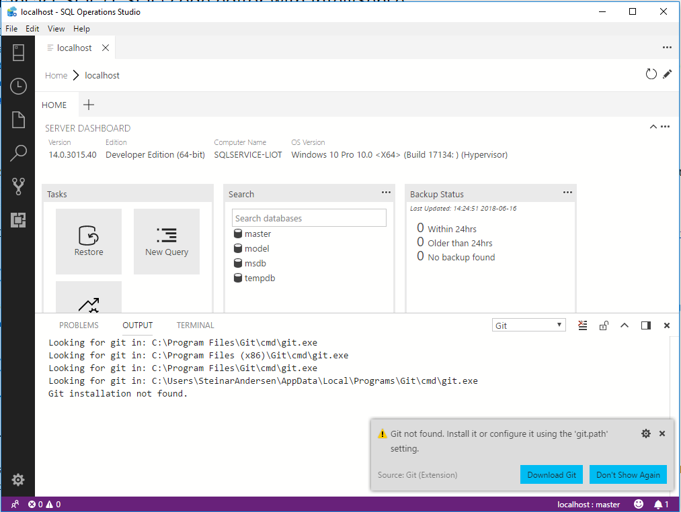The image size is (681, 512).
Task: Click the version value 14.0.3015.40
Action: coord(73,155)
